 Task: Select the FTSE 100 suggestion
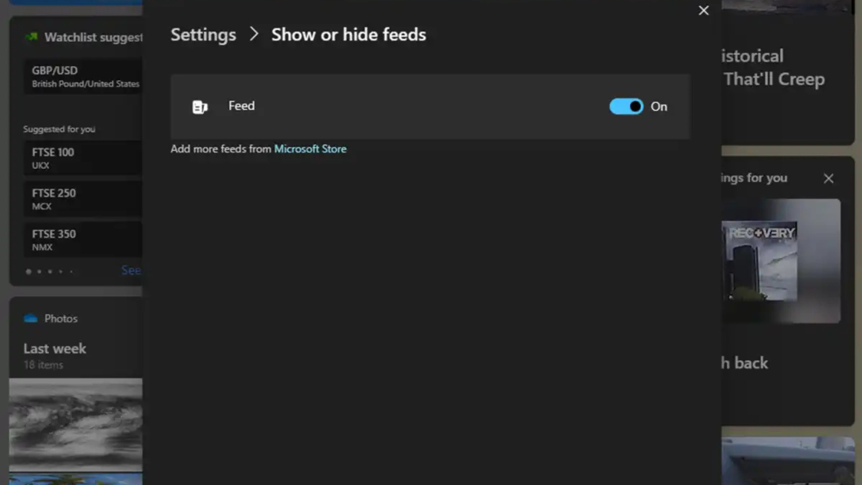pos(83,158)
